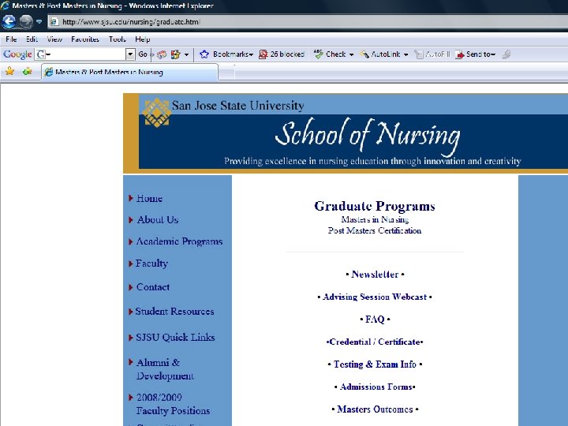Open the SJSU Quick Links sidebar link
This screenshot has height=426, width=568.
[175, 338]
